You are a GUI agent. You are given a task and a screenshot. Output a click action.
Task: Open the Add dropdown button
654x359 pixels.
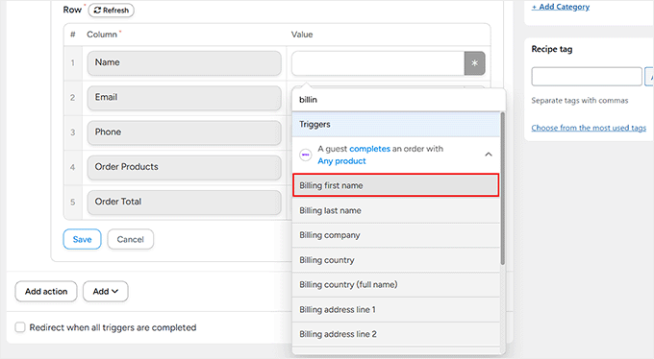pos(105,292)
